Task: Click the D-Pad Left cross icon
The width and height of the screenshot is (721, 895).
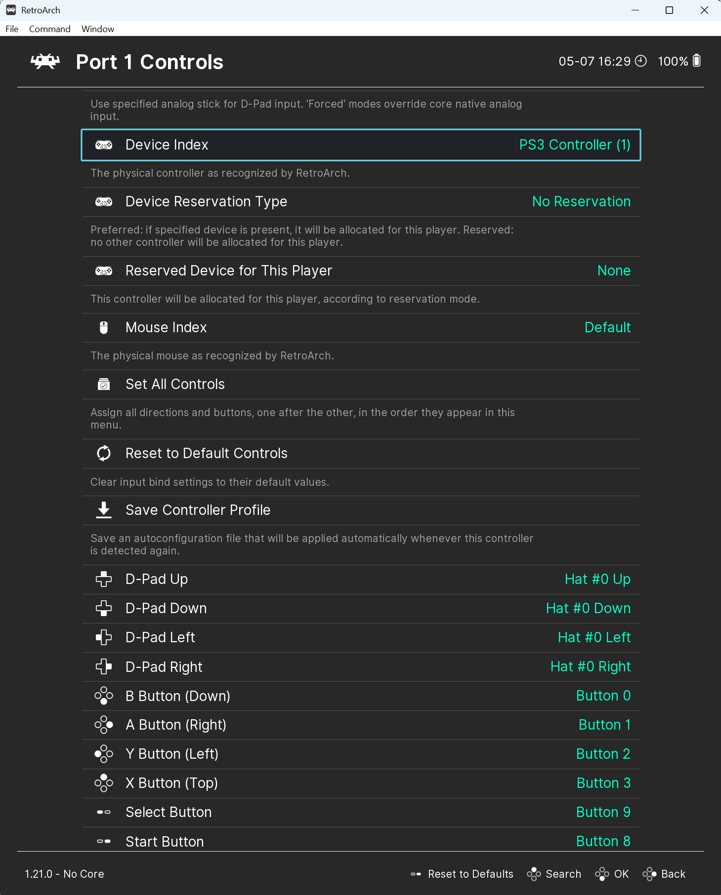Action: [x=104, y=637]
